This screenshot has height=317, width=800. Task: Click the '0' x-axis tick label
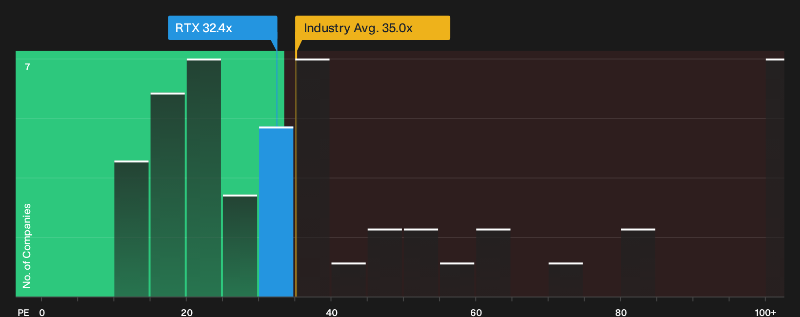click(42, 313)
